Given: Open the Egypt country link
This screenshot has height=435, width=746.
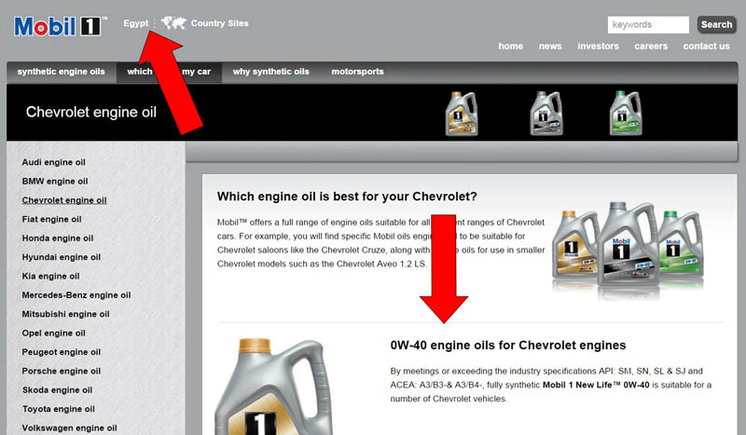Looking at the screenshot, I should point(135,23).
